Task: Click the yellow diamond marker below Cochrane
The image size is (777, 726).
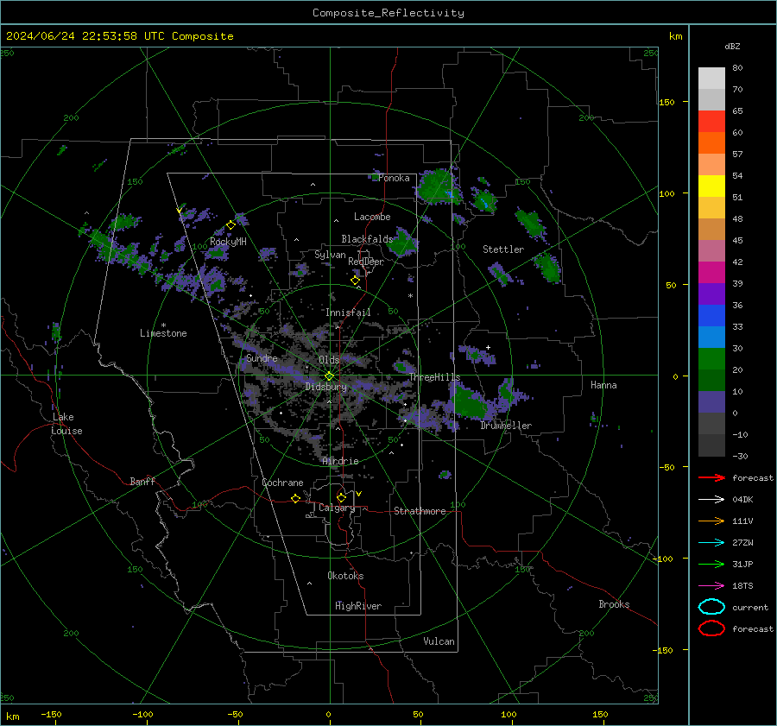Action: click(295, 498)
